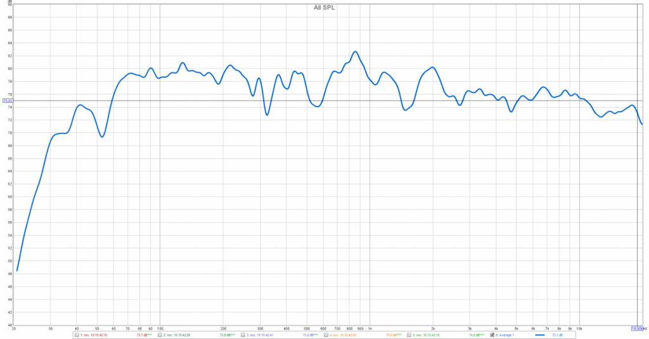The height and width of the screenshot is (339, 649).
Task: Select the cursor level readout box on the dB axis
Action: [7, 100]
